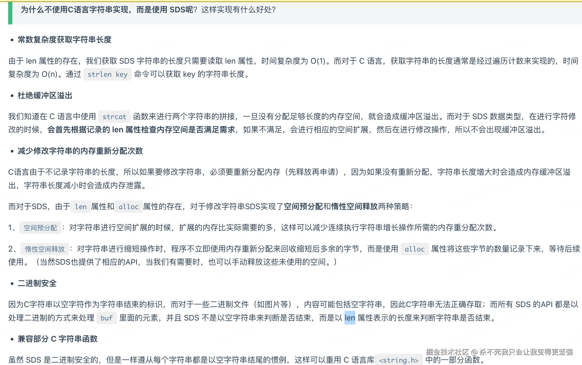Click the bullet heading '杜绝缓冲区溢出'

[45, 95]
